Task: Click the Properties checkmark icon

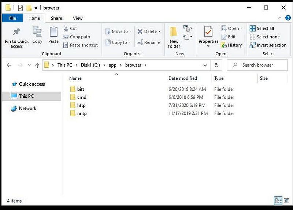Action: [x=208, y=31]
